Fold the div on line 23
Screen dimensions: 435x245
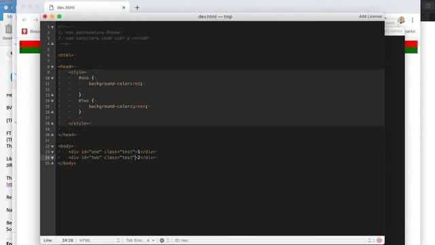pyautogui.click(x=52, y=152)
